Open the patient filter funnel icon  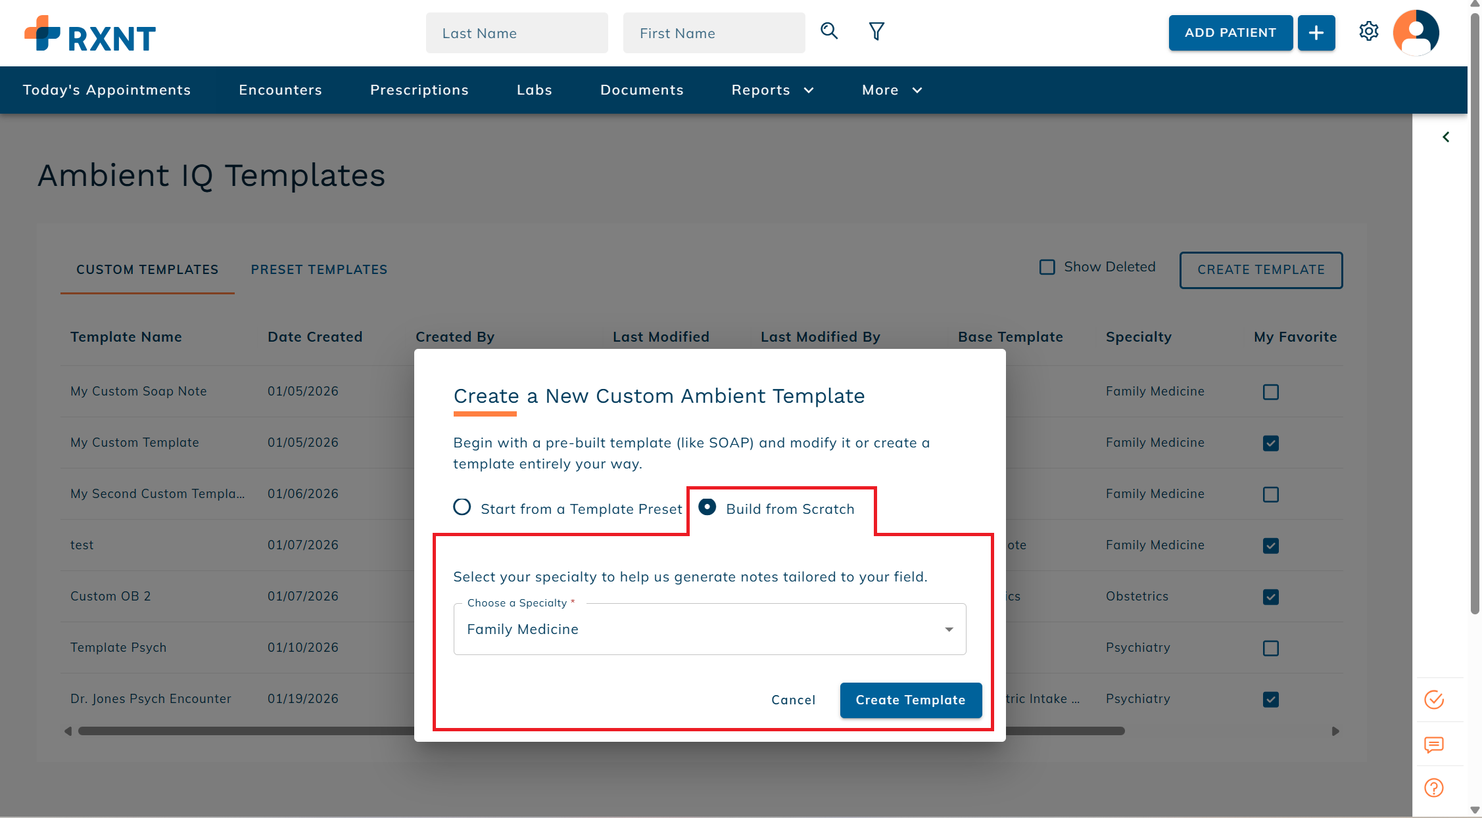click(876, 31)
